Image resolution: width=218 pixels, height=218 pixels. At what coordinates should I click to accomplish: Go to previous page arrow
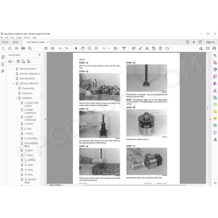[x=46, y=48]
